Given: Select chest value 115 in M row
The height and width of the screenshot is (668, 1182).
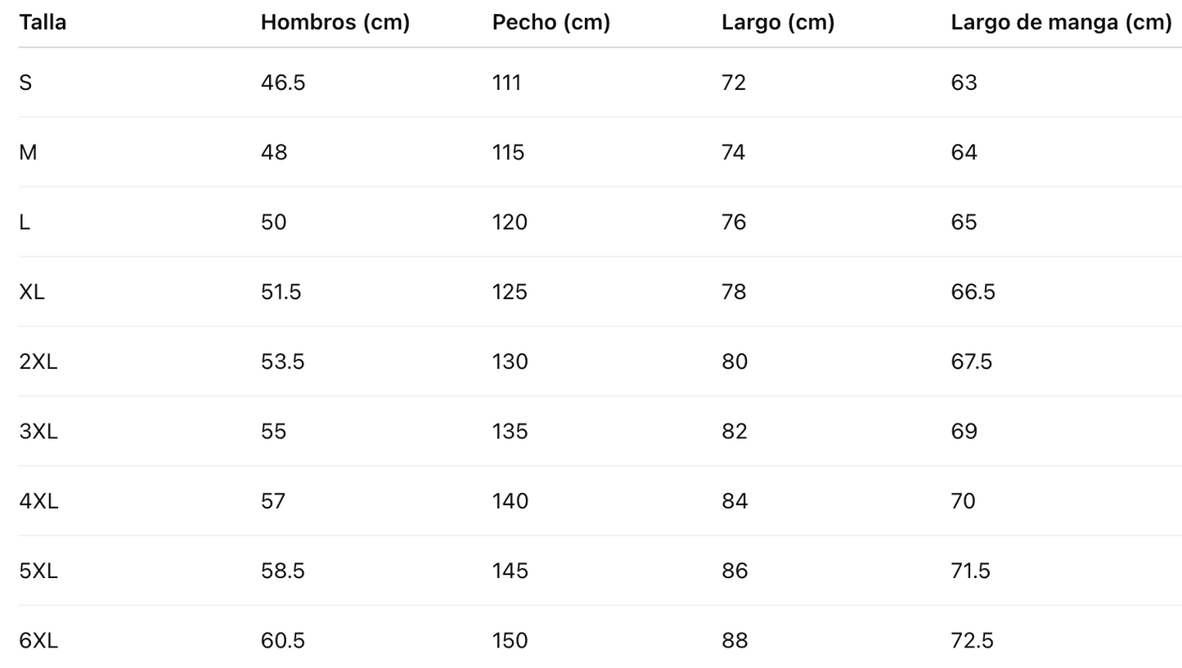Looking at the screenshot, I should pyautogui.click(x=508, y=152).
